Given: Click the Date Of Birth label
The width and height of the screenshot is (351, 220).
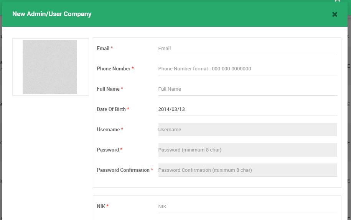Looking at the screenshot, I should [111, 109].
